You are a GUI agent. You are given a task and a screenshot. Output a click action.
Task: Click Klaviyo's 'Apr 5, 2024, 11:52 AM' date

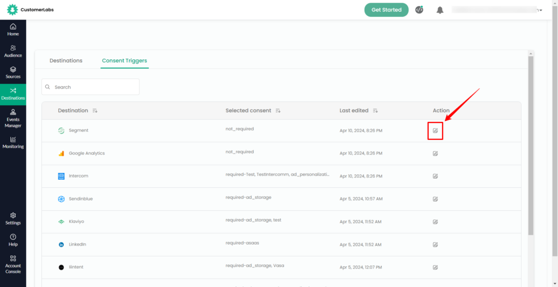click(361, 222)
